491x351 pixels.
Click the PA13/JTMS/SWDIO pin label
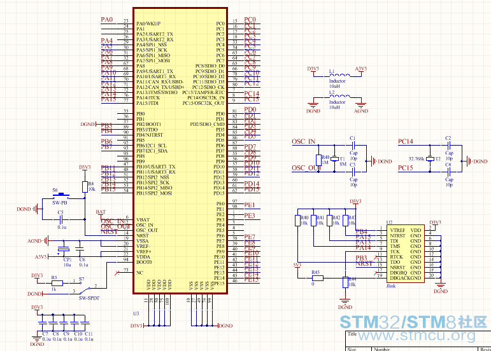[x=157, y=92]
